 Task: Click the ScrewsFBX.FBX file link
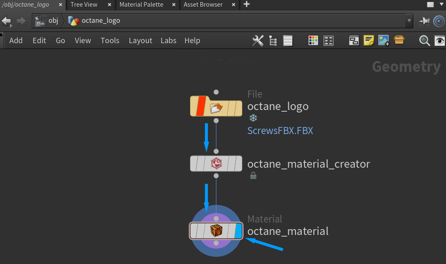coord(280,131)
